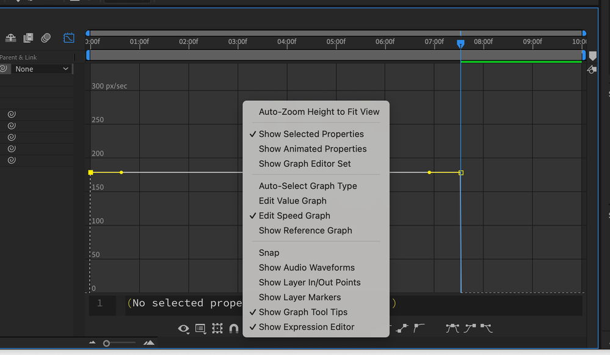Choose Auto-Zoom Height to Fit View
The image size is (610, 355).
coord(319,112)
